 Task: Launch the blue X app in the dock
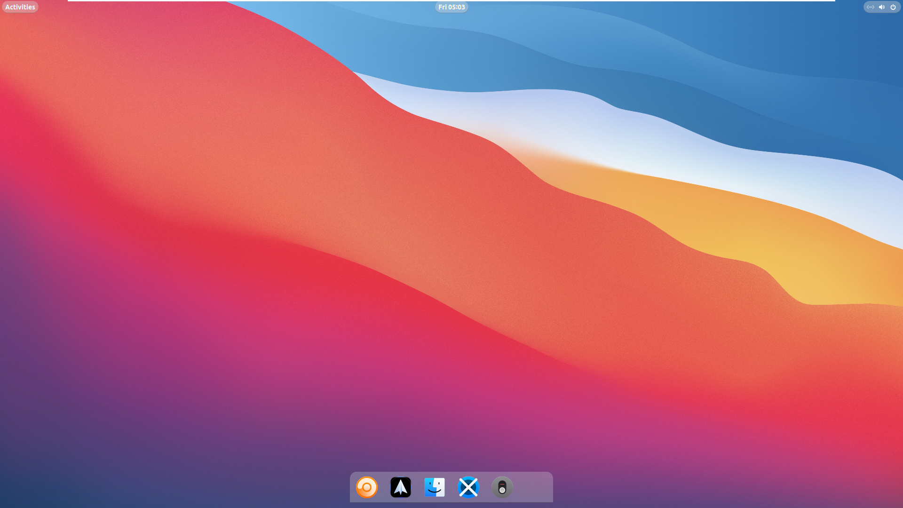[x=468, y=487]
